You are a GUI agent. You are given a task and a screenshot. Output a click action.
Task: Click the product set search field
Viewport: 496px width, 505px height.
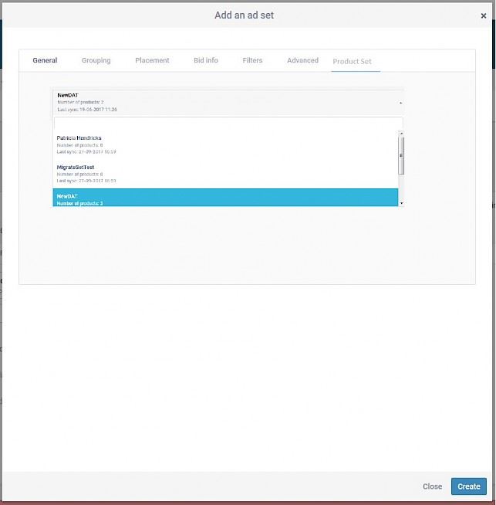click(228, 123)
